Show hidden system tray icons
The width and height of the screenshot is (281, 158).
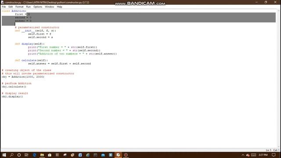click(x=243, y=155)
